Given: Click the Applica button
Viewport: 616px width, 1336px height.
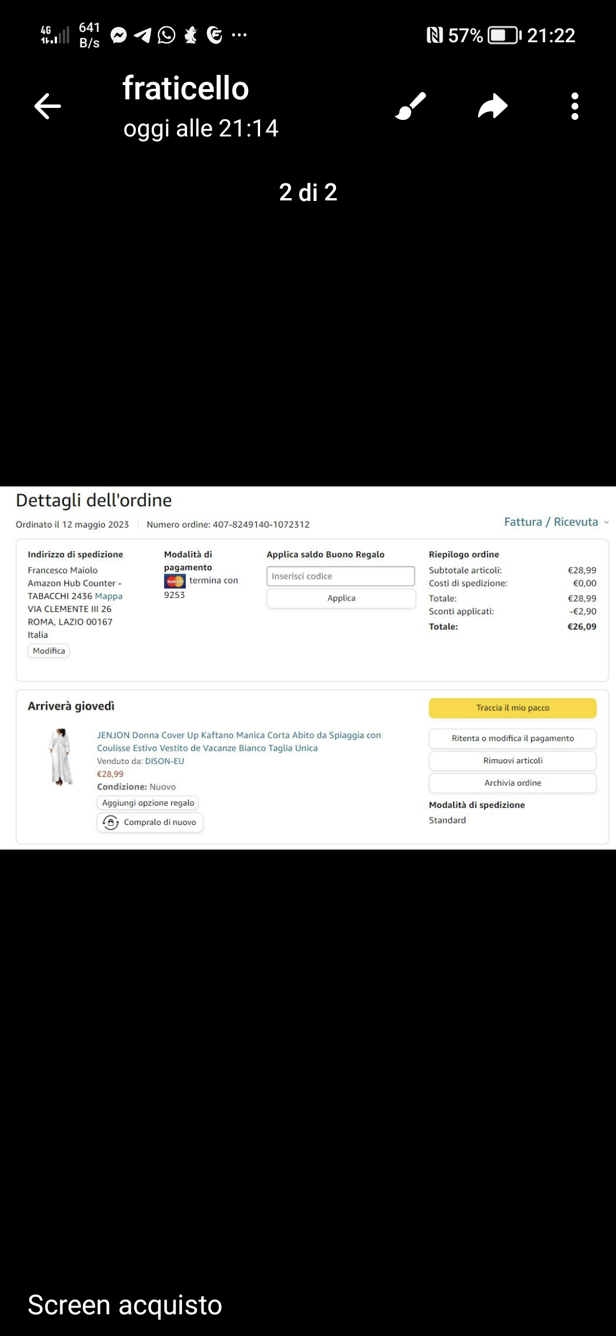Looking at the screenshot, I should pos(341,598).
